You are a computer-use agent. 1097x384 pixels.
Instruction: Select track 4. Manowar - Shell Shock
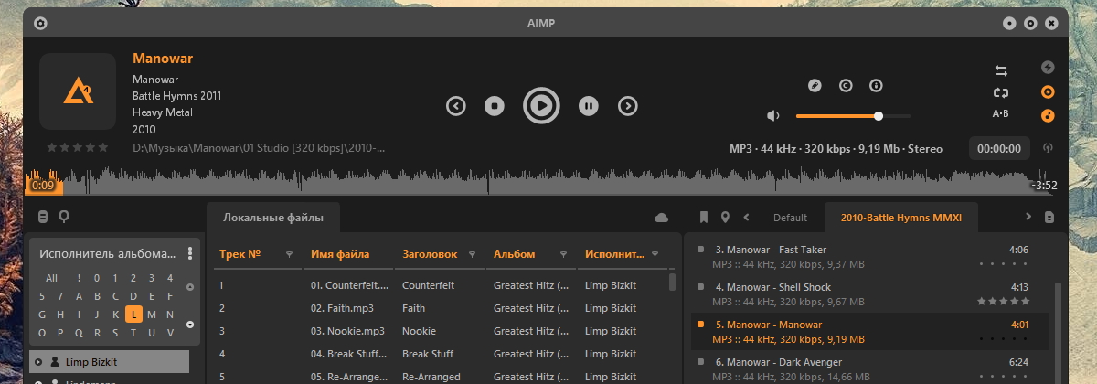pyautogui.click(x=868, y=293)
